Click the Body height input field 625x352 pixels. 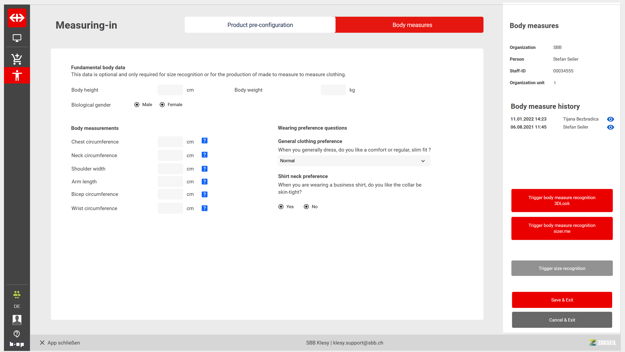pos(170,90)
